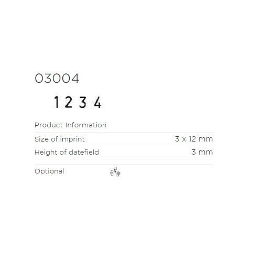Image resolution: width=262 pixels, height=261 pixels.
Task: Click the word 'datefield' in the table
Action: click(x=84, y=153)
